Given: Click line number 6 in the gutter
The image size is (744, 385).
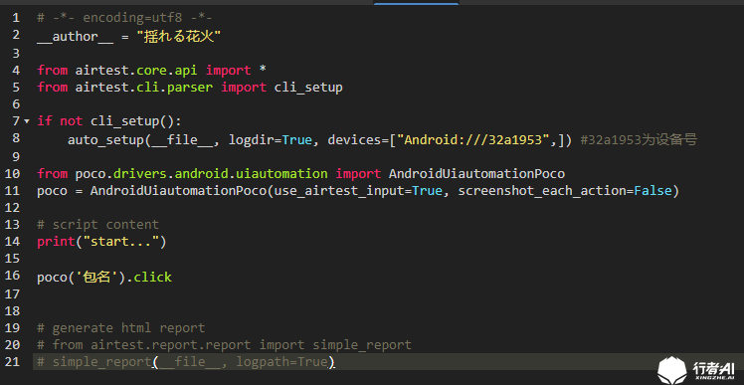Looking at the screenshot, I should coord(16,104).
